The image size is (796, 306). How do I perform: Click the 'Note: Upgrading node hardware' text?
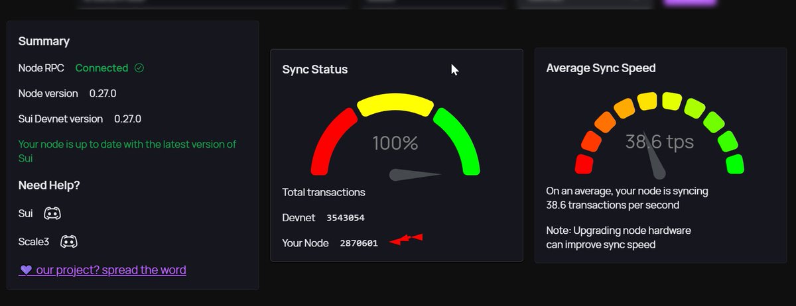[619, 230]
